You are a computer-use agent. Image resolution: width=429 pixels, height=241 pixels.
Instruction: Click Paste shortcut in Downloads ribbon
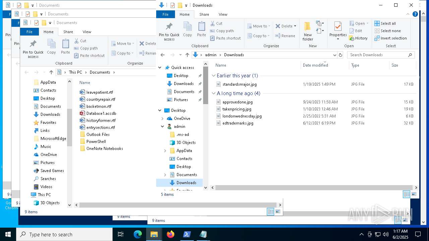[x=225, y=38]
